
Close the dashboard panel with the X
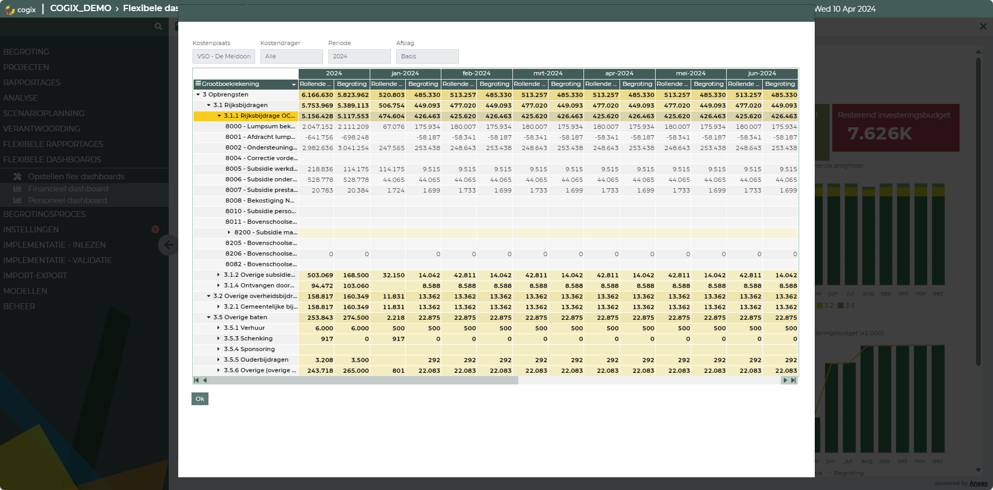(x=983, y=27)
